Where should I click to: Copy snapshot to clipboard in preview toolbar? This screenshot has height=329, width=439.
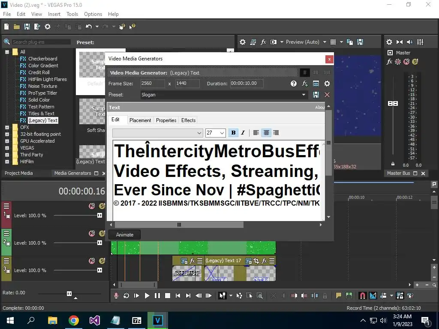click(x=350, y=42)
